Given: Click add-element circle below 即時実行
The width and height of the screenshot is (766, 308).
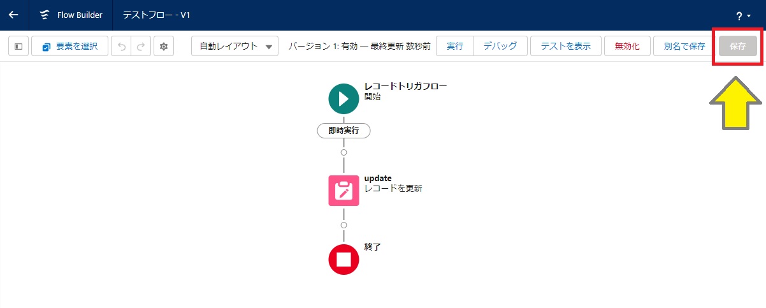Looking at the screenshot, I should click(x=343, y=152).
